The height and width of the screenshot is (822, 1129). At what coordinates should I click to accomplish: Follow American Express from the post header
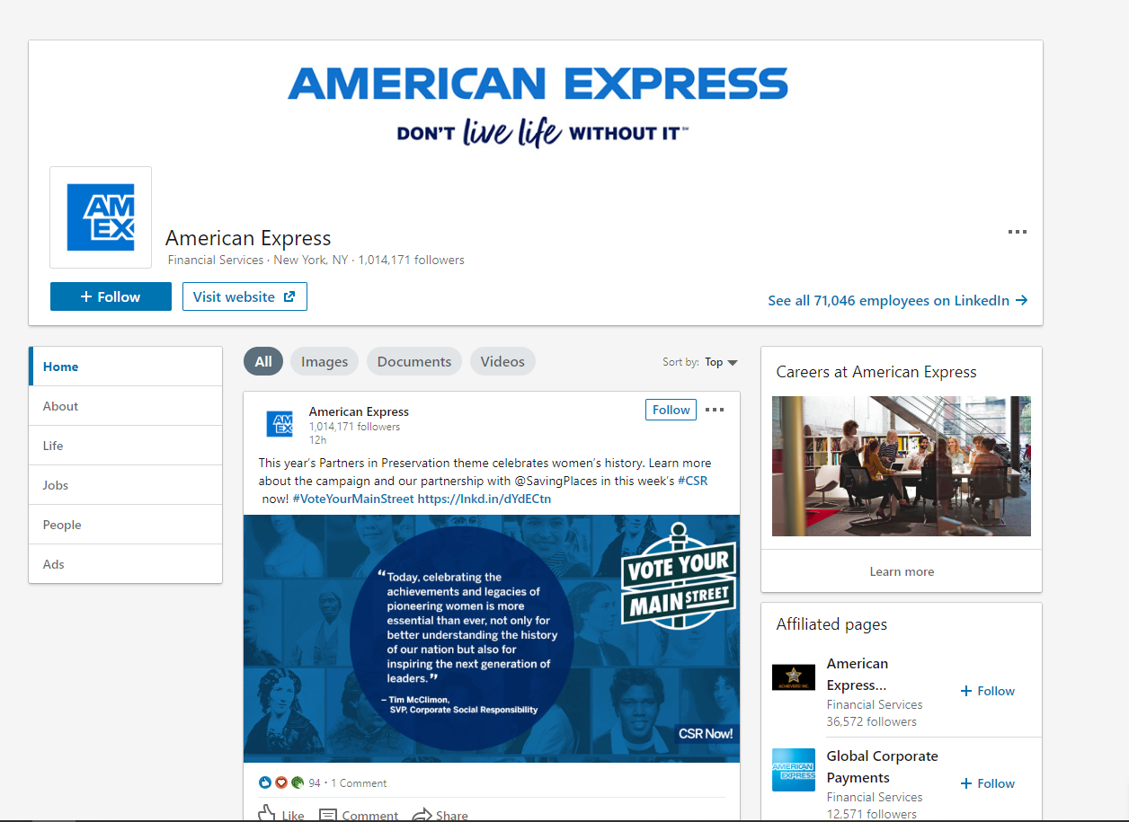pos(671,410)
